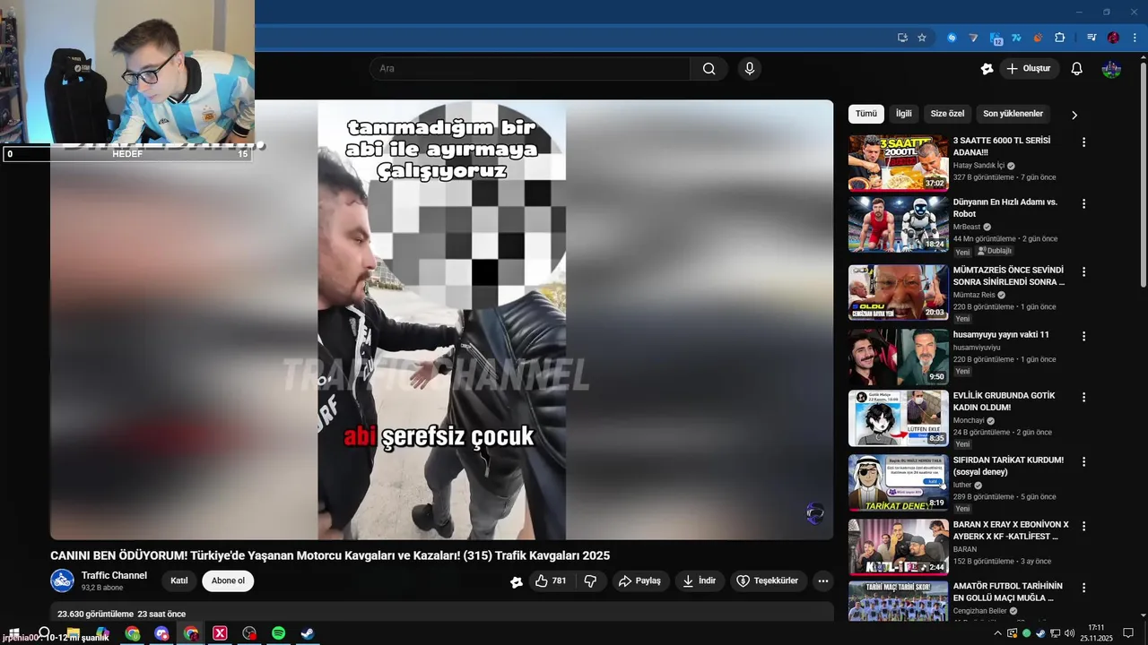This screenshot has height=645, width=1148.
Task: Open 'EVLİLİK GRUBUNDA GOTİK KADIN OLDUM' title
Action: pos(1004,401)
